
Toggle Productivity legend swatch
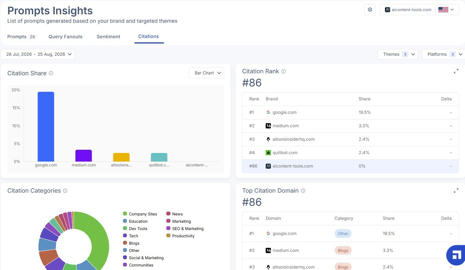168,236
